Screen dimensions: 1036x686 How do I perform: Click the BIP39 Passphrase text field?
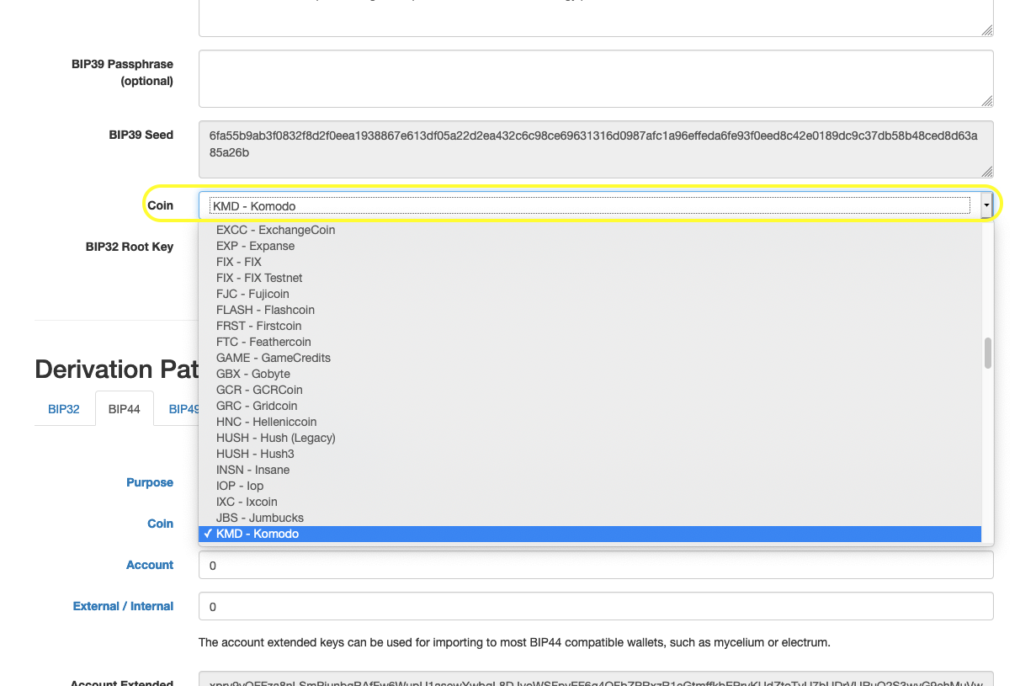tap(596, 78)
